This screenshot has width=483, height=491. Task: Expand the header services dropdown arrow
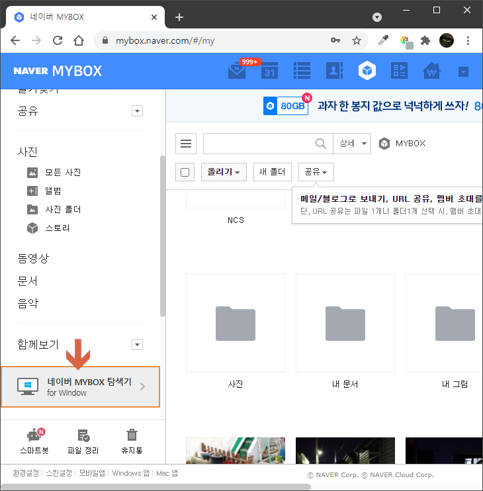click(x=463, y=72)
